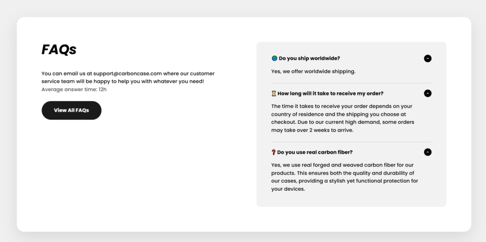Click the globe emoji beside the shipping question
Image resolution: width=486 pixels, height=242 pixels.
tap(274, 58)
